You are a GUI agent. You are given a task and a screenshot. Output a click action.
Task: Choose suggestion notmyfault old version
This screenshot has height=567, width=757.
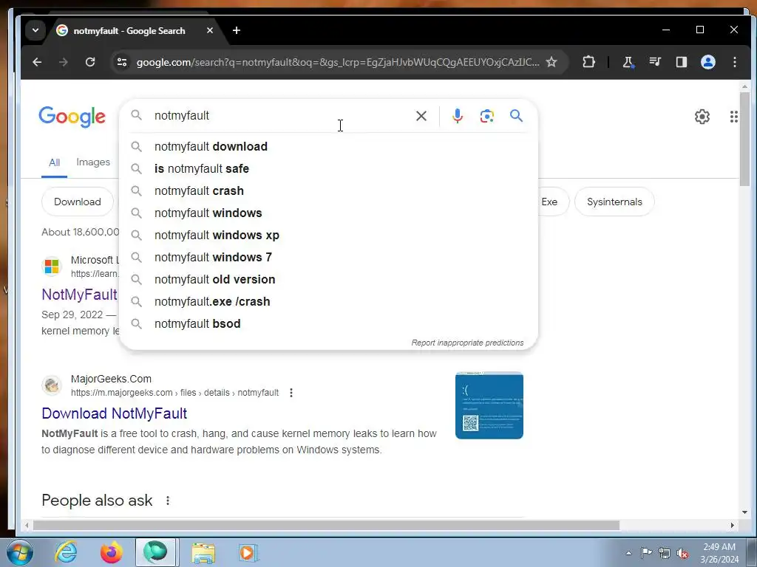point(328,280)
